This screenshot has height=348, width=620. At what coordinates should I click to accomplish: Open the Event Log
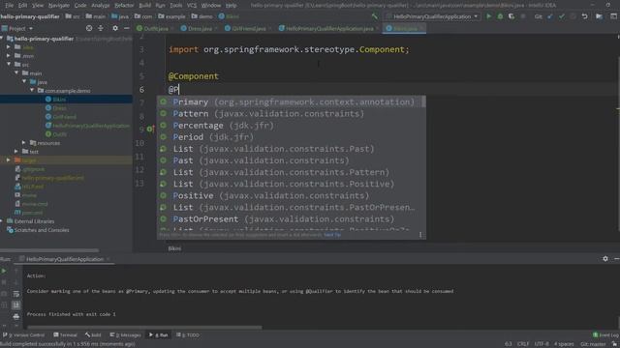pyautogui.click(x=605, y=335)
